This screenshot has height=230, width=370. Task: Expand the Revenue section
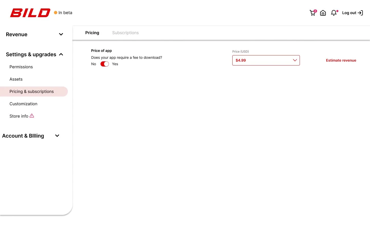click(x=61, y=34)
